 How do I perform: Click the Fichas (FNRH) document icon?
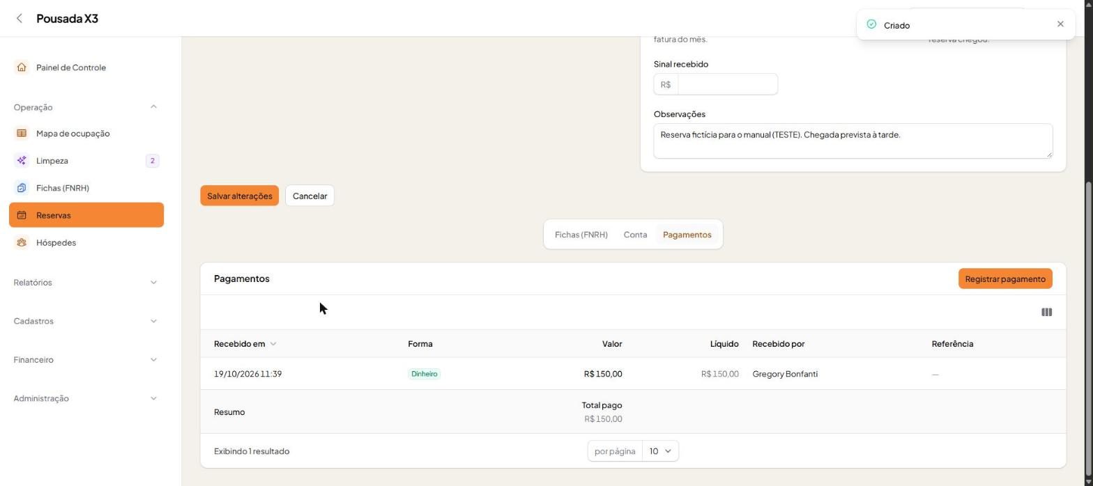point(22,188)
